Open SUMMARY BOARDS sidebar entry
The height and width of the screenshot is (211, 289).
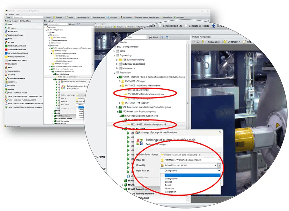click(17, 93)
